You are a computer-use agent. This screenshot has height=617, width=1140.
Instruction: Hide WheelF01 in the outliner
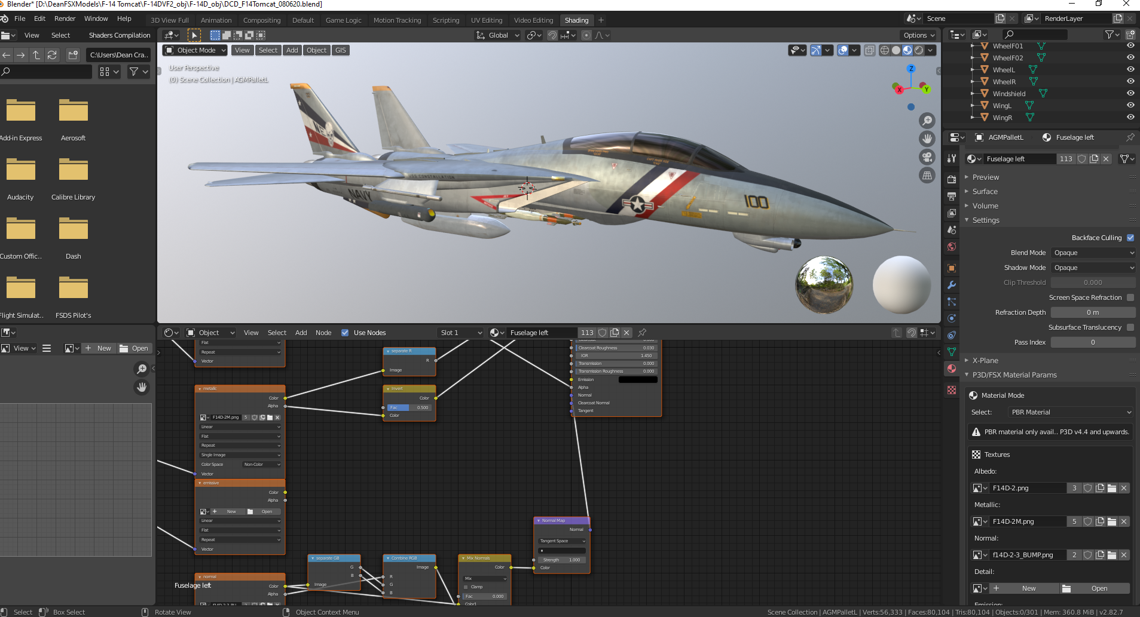tap(1130, 45)
